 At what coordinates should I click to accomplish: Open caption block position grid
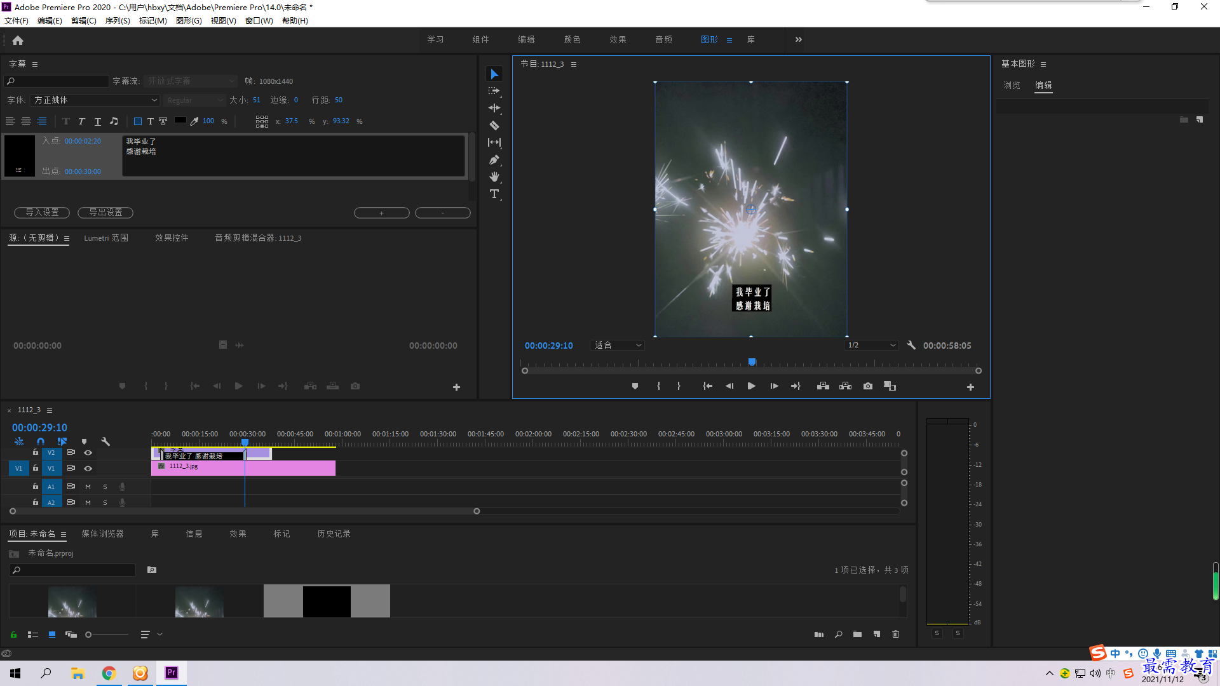262,121
